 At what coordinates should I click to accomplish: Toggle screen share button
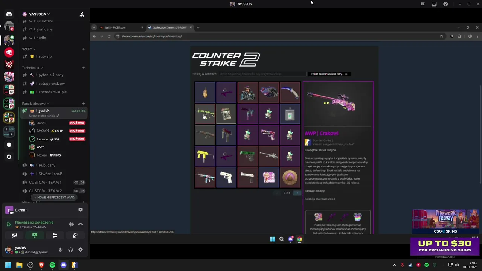point(35,235)
